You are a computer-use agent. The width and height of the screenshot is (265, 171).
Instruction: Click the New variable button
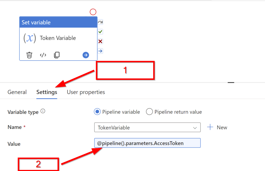(x=217, y=127)
